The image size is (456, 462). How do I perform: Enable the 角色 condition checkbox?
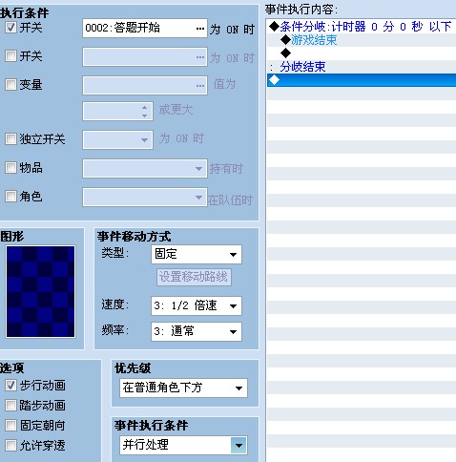pyautogui.click(x=10, y=196)
